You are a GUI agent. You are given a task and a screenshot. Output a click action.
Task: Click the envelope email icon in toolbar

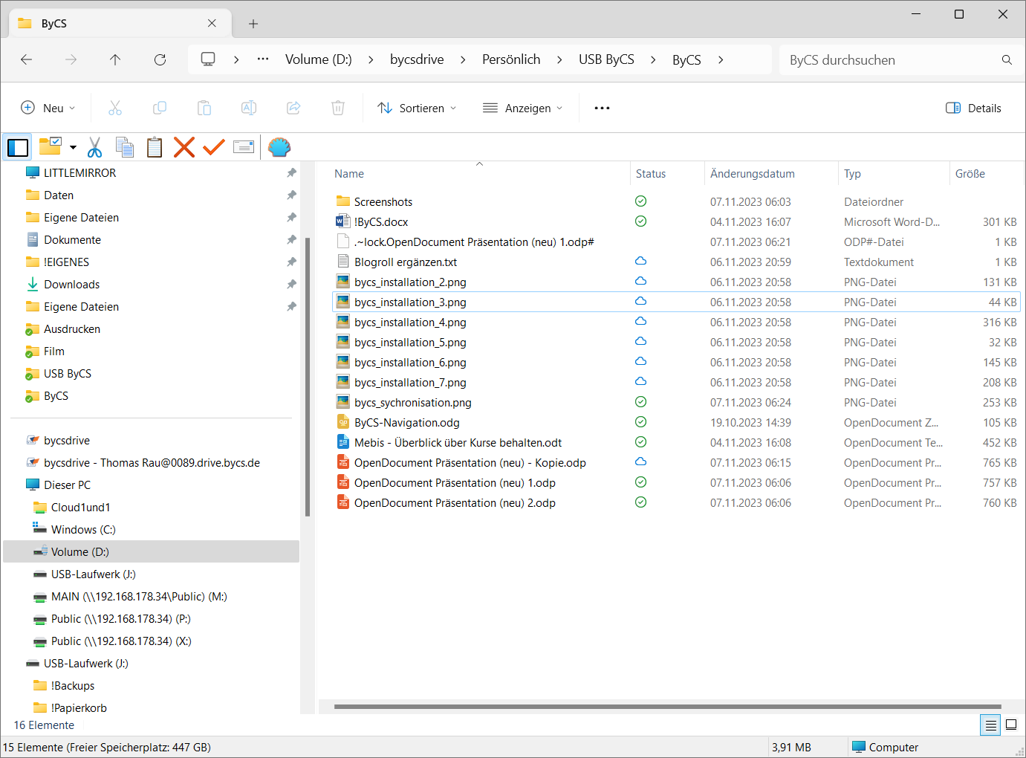coord(244,147)
